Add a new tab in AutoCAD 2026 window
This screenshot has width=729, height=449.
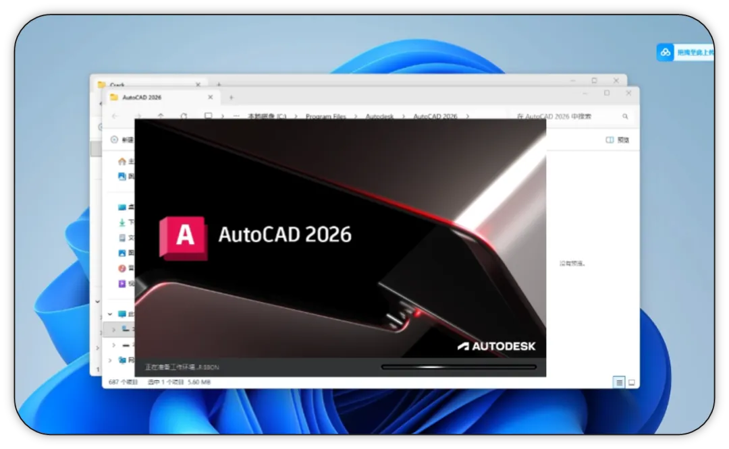click(x=231, y=98)
